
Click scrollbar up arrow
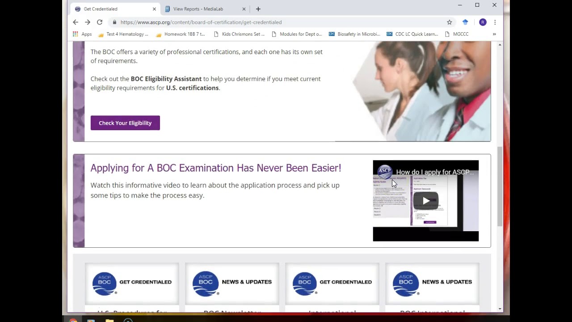500,44
